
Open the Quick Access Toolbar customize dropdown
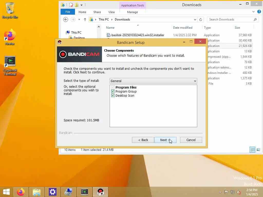click(81, 5)
